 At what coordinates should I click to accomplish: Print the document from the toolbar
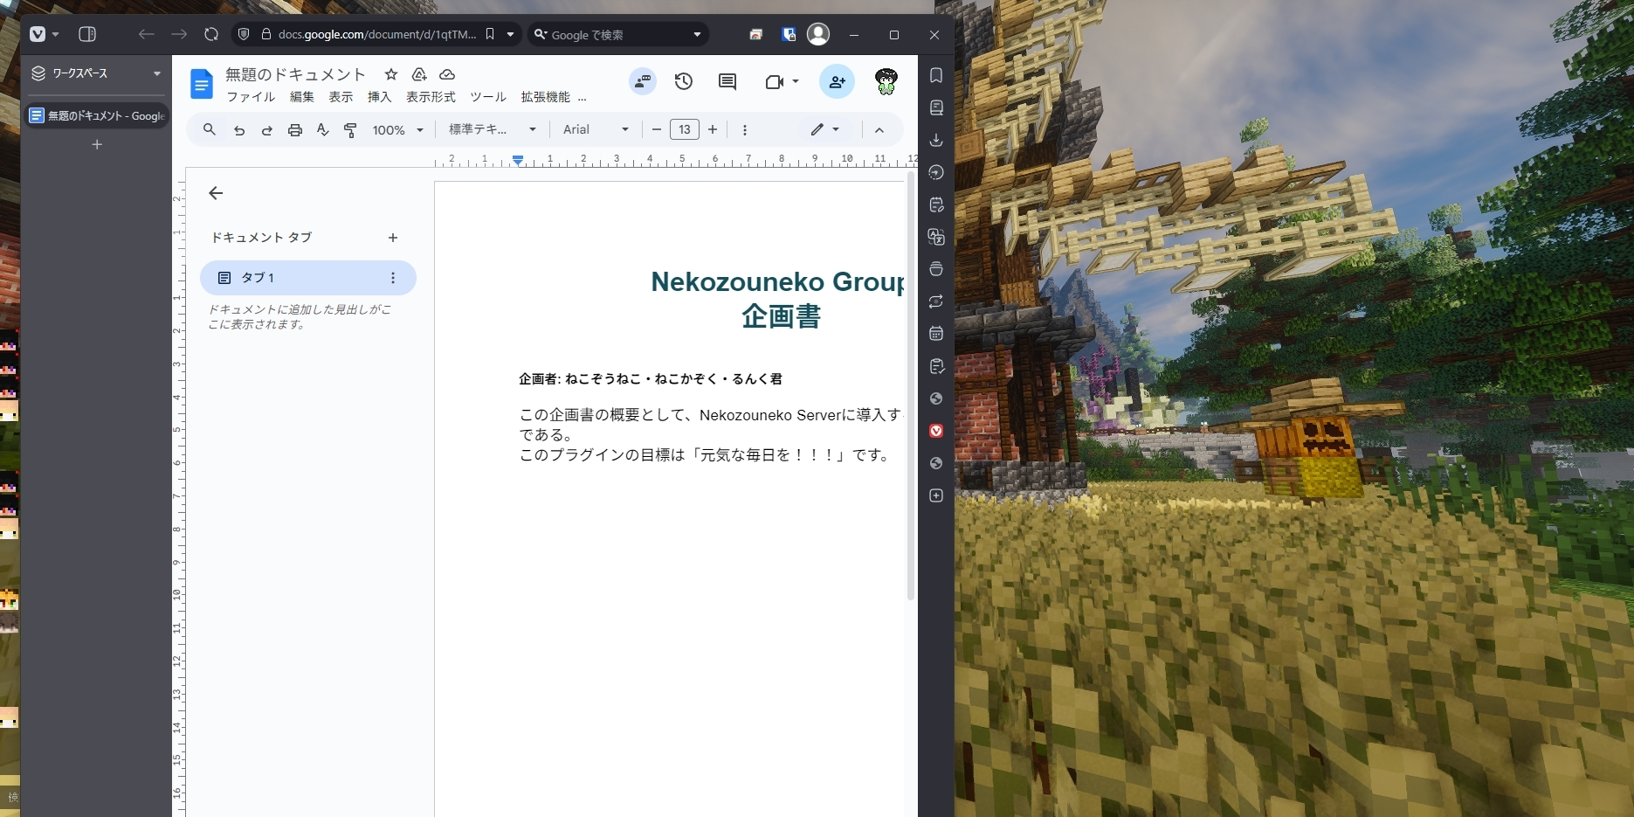295,129
